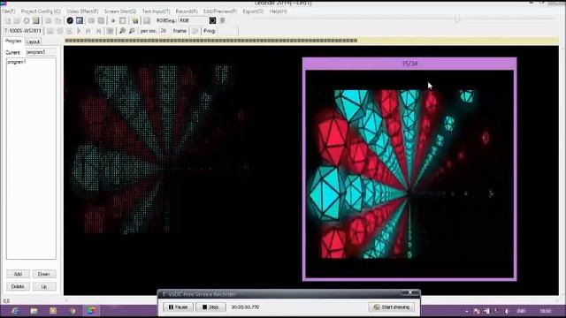Open File Explorer from the taskbar
566x318 pixels.
[34, 311]
